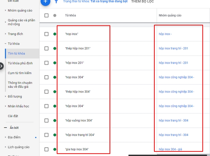Click keyword text "hộp vuông inox 304"
Viewport: 210px width, 156px height.
(79, 120)
